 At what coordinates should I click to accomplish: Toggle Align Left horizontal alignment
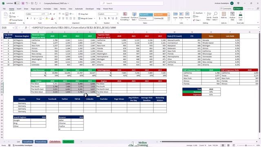[60, 18]
